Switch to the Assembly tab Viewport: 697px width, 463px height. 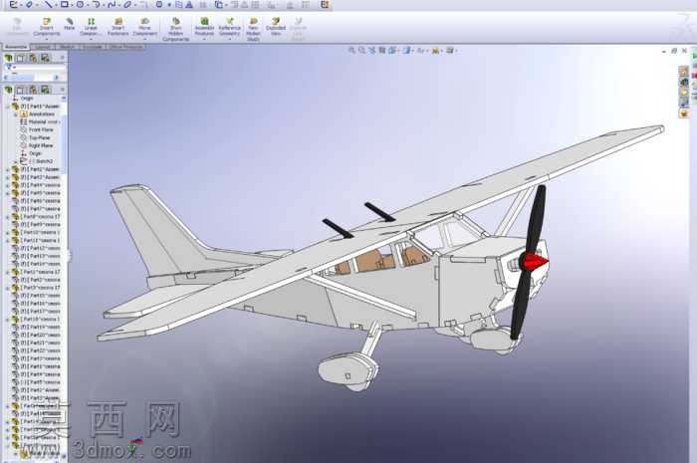pyautogui.click(x=16, y=47)
